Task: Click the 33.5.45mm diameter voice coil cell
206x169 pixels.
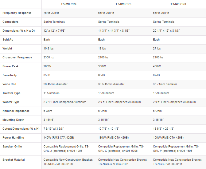Action: (x=111, y=84)
